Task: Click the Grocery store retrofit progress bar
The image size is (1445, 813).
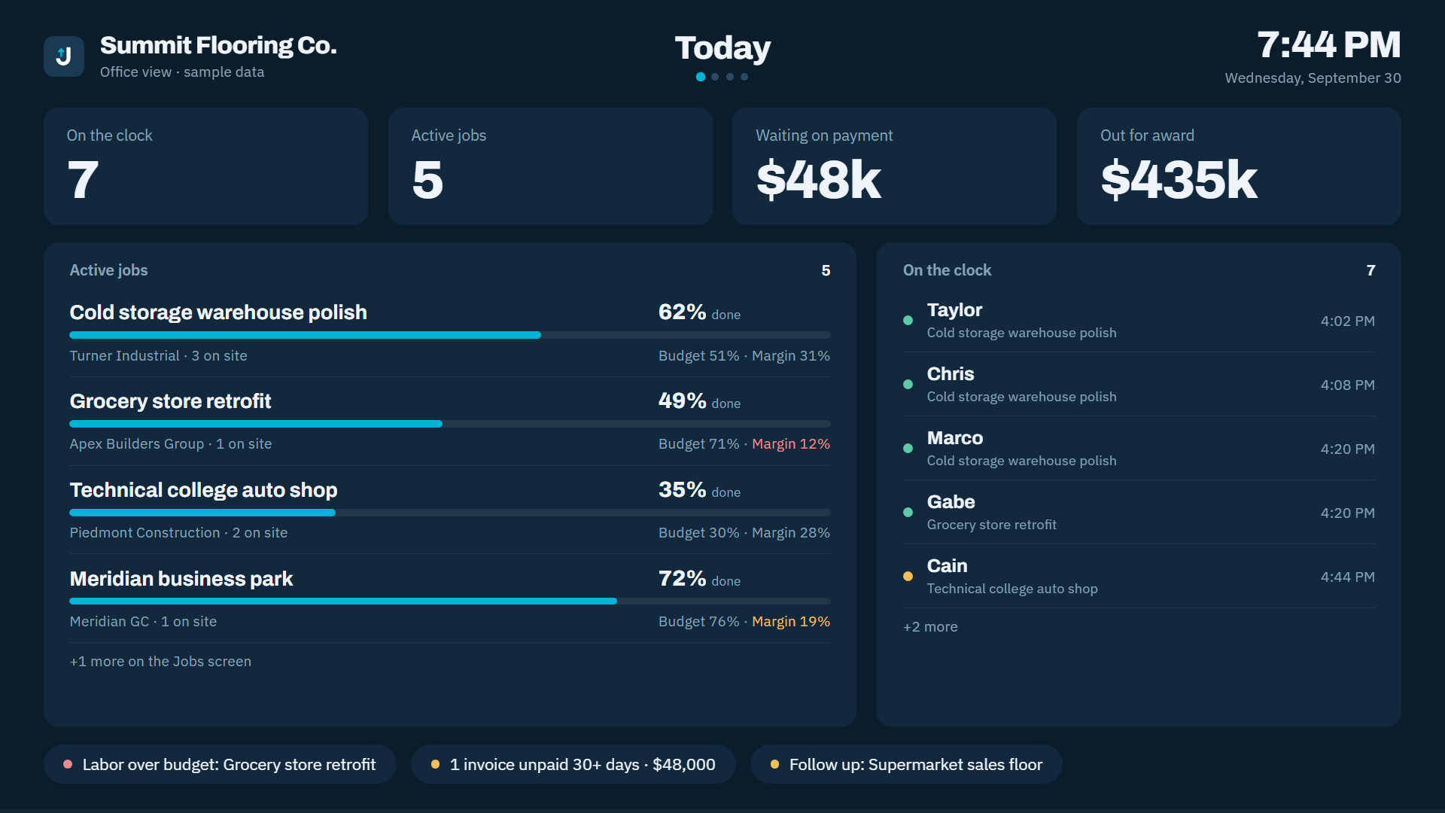Action: pyautogui.click(x=450, y=424)
